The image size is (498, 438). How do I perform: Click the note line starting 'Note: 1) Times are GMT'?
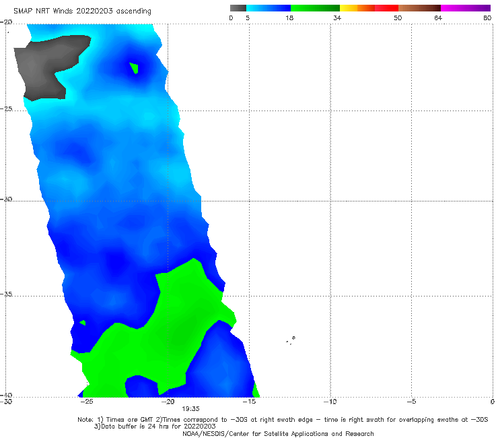pos(283,420)
